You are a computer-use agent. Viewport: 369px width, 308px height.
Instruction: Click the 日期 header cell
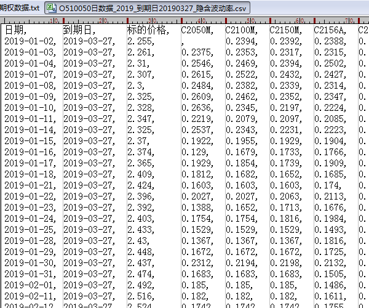point(15,30)
